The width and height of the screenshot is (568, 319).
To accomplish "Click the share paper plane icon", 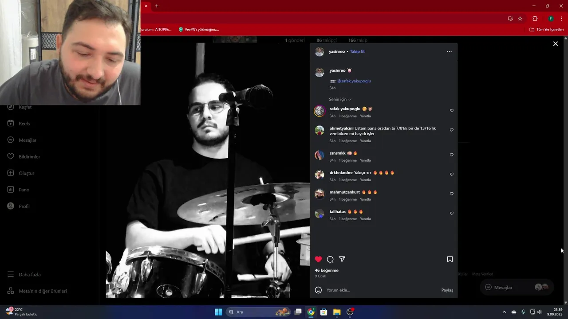I will (x=342, y=259).
